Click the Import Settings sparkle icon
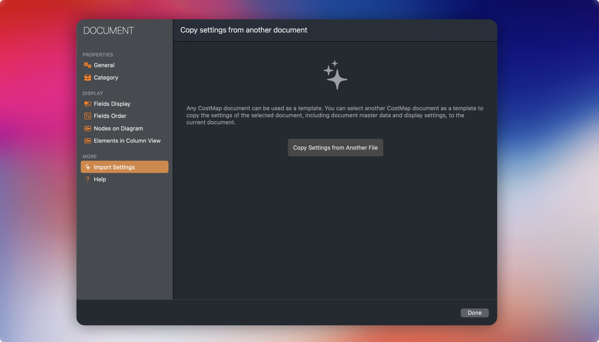599x342 pixels. pos(87,167)
